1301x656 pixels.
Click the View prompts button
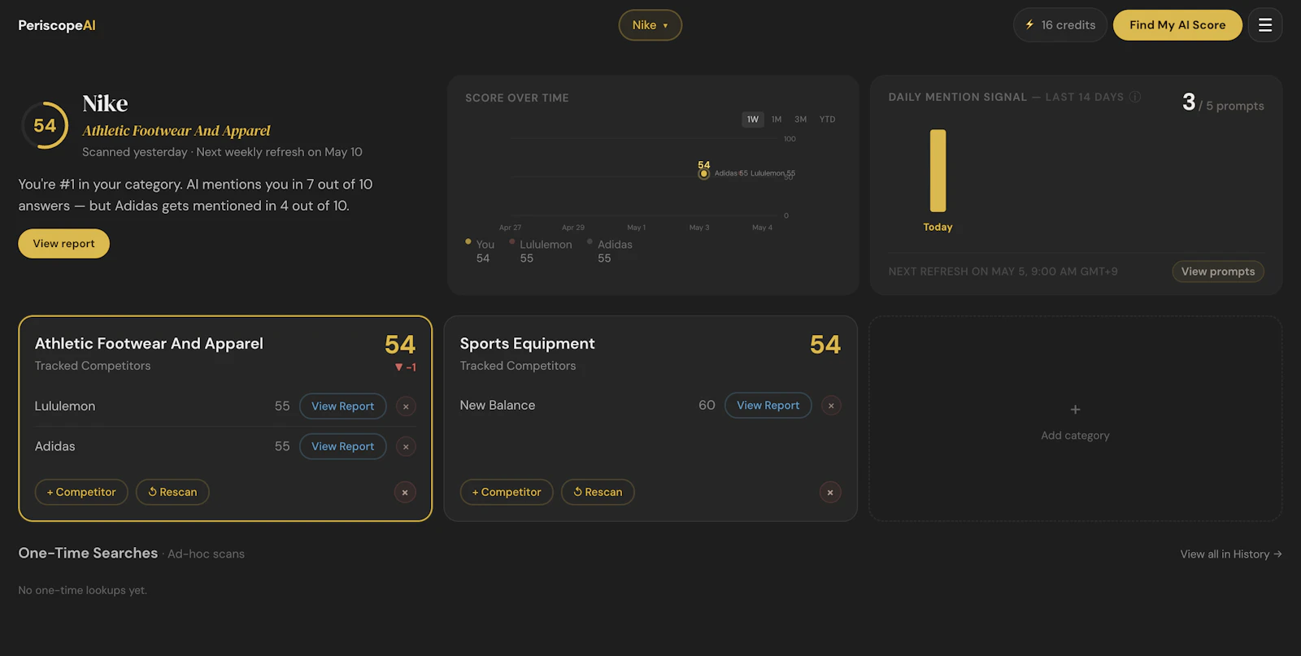pos(1218,272)
